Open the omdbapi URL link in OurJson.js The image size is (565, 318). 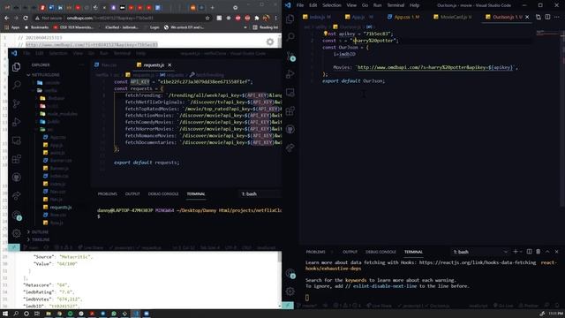435,67
